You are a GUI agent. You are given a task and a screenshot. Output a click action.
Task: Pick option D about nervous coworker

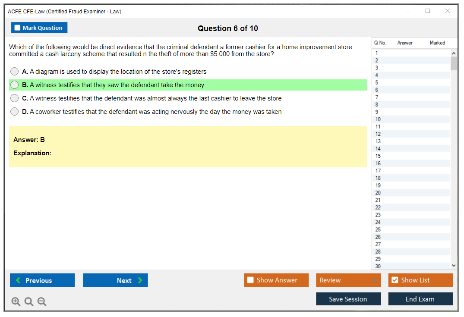[15, 112]
